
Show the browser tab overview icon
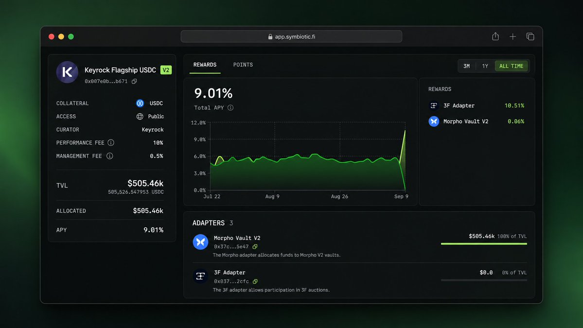pos(530,36)
